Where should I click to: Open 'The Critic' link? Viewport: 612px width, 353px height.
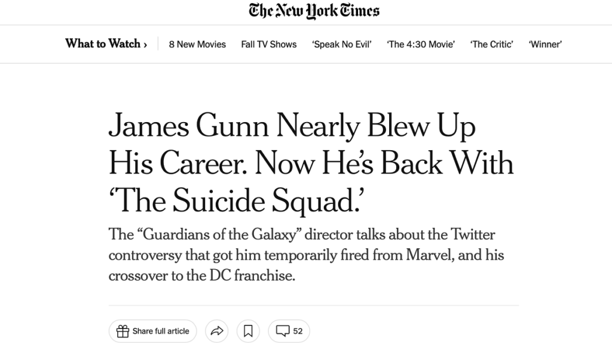[492, 44]
